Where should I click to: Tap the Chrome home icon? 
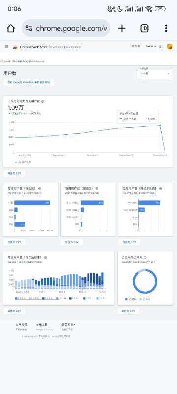pyautogui.click(x=11, y=28)
